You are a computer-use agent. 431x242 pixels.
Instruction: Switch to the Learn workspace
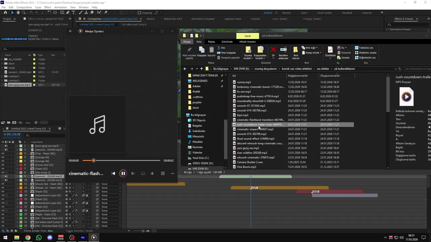(304, 13)
